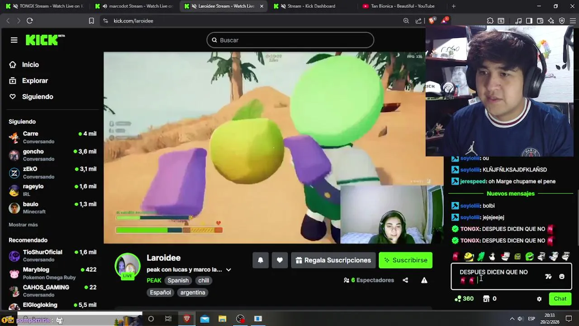The width and height of the screenshot is (579, 326).
Task: Open File Explorer from taskbar
Action: pyautogui.click(x=222, y=319)
